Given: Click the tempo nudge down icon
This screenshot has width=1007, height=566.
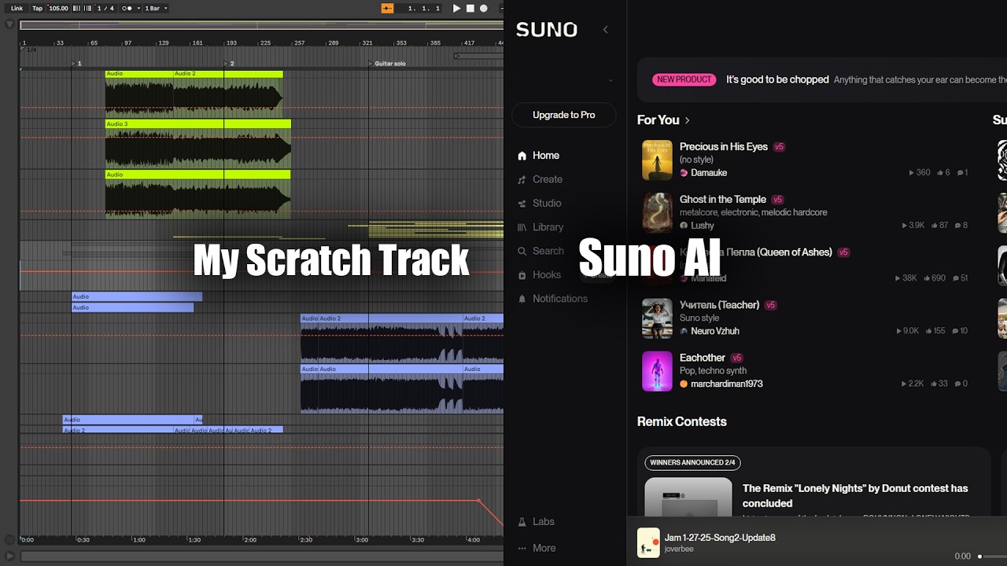Looking at the screenshot, I should (x=76, y=8).
